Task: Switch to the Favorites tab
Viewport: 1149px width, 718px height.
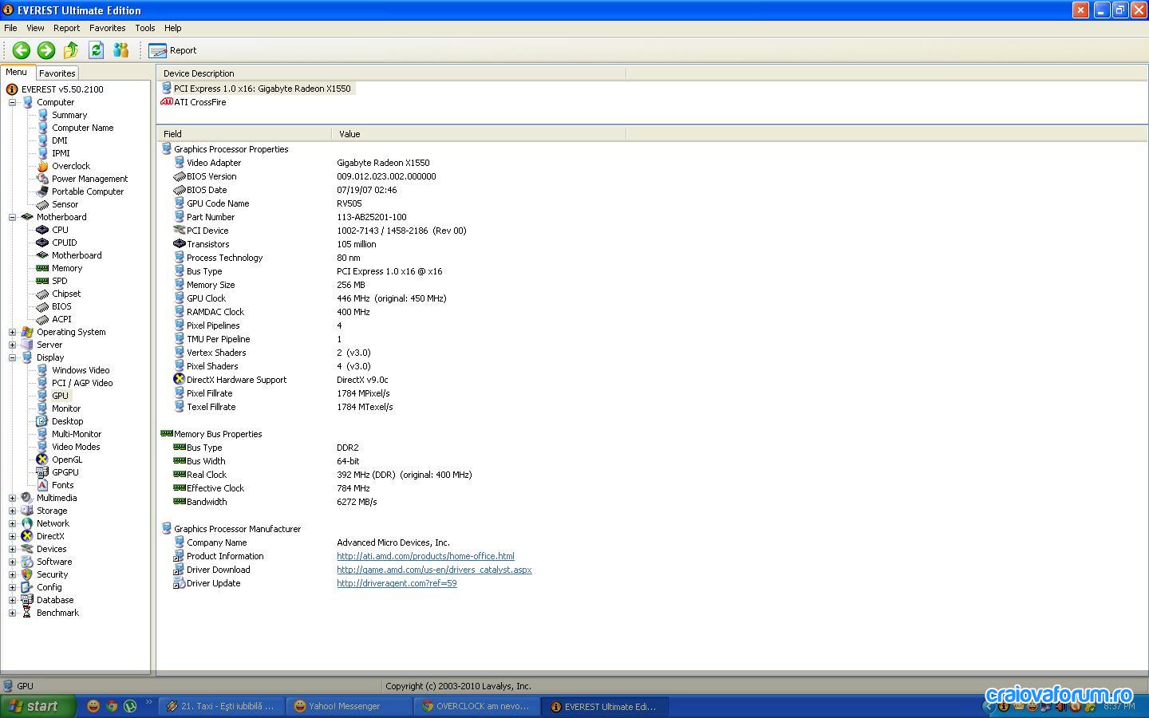Action: tap(57, 73)
